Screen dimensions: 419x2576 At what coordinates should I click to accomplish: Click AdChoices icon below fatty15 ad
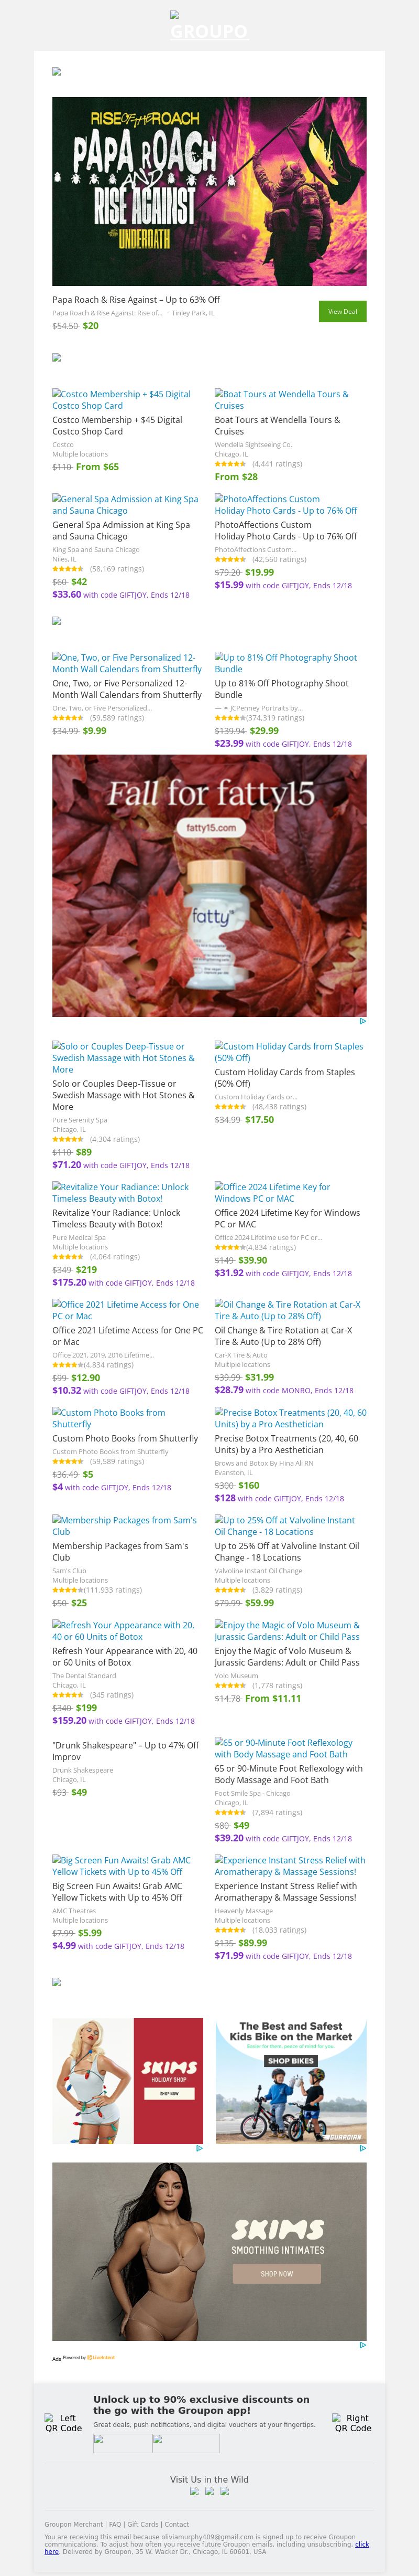[362, 1021]
